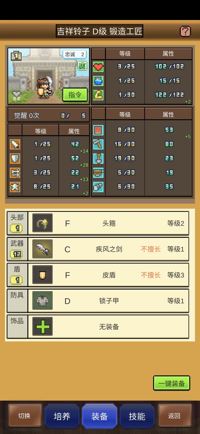The width and height of the screenshot is (200, 434).
Task: Click the sword attack stat icon
Action: coord(15,144)
